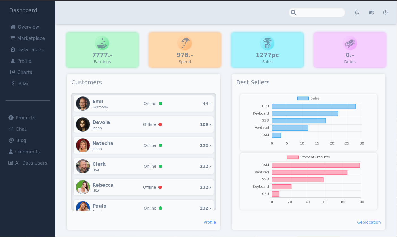Click the notification bell icon
The image size is (397, 237).
(357, 12)
